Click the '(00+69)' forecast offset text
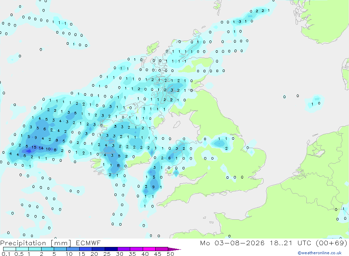The width and height of the screenshot is (349, 256). pos(332,243)
